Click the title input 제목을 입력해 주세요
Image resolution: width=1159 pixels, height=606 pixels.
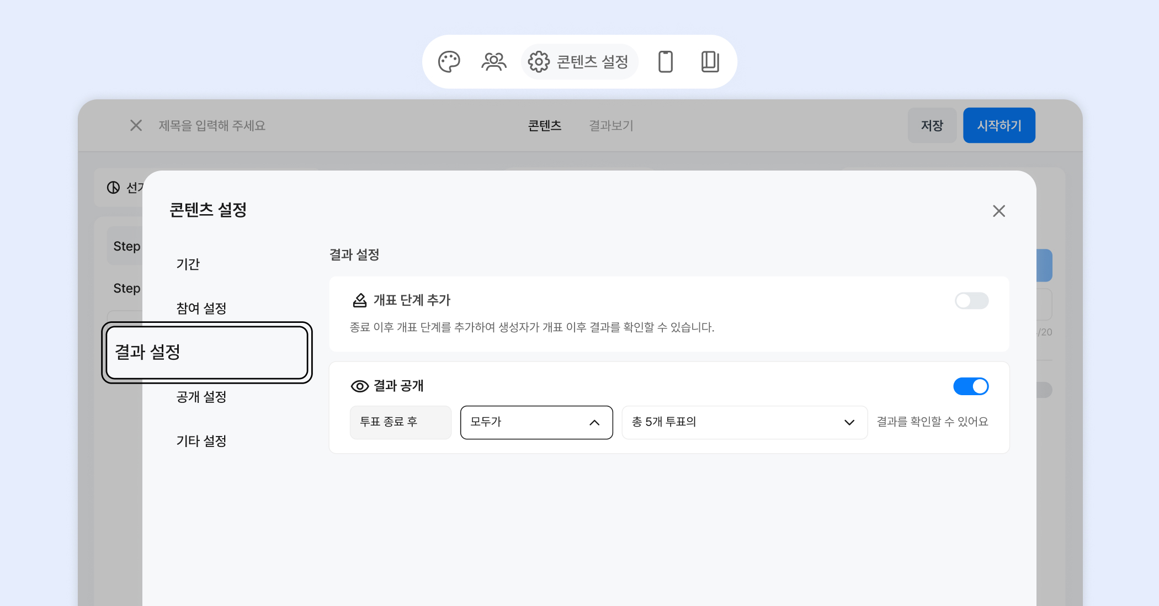212,125
